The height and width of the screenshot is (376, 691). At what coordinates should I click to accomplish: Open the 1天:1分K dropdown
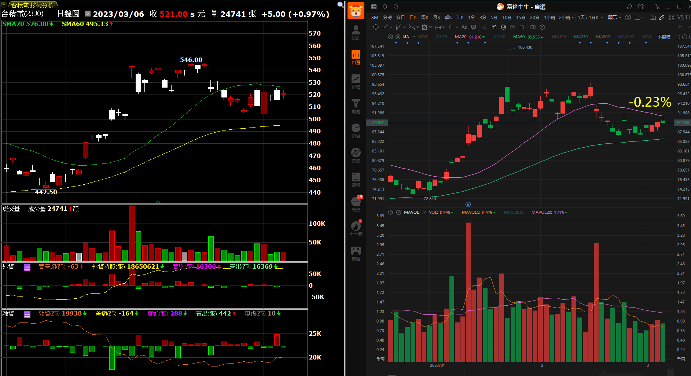click(590, 18)
